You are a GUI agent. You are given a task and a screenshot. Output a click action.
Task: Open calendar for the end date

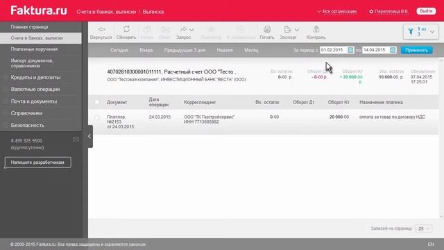click(x=393, y=50)
